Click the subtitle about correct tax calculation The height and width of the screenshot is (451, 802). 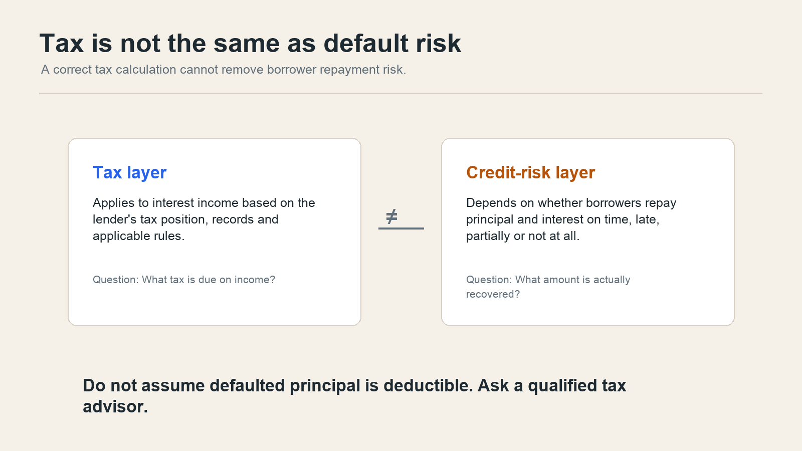click(x=224, y=70)
